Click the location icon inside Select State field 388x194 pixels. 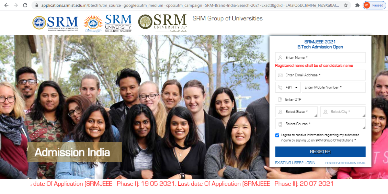[x=281, y=111]
